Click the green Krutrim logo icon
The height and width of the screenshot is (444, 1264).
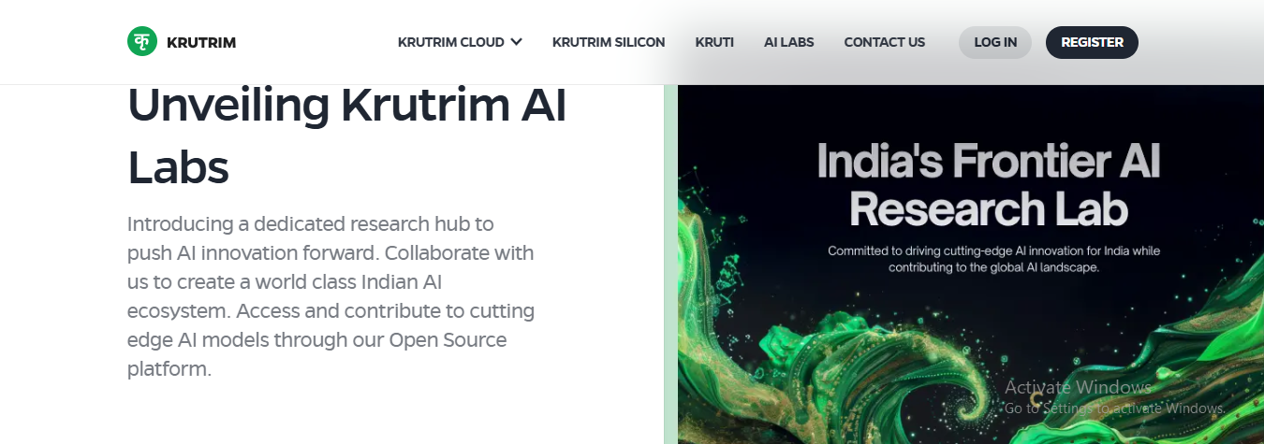point(142,42)
